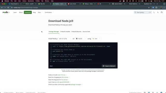The width and height of the screenshot is (166, 93).
Task: Click the Copy to clipboard button
Action: point(109,66)
